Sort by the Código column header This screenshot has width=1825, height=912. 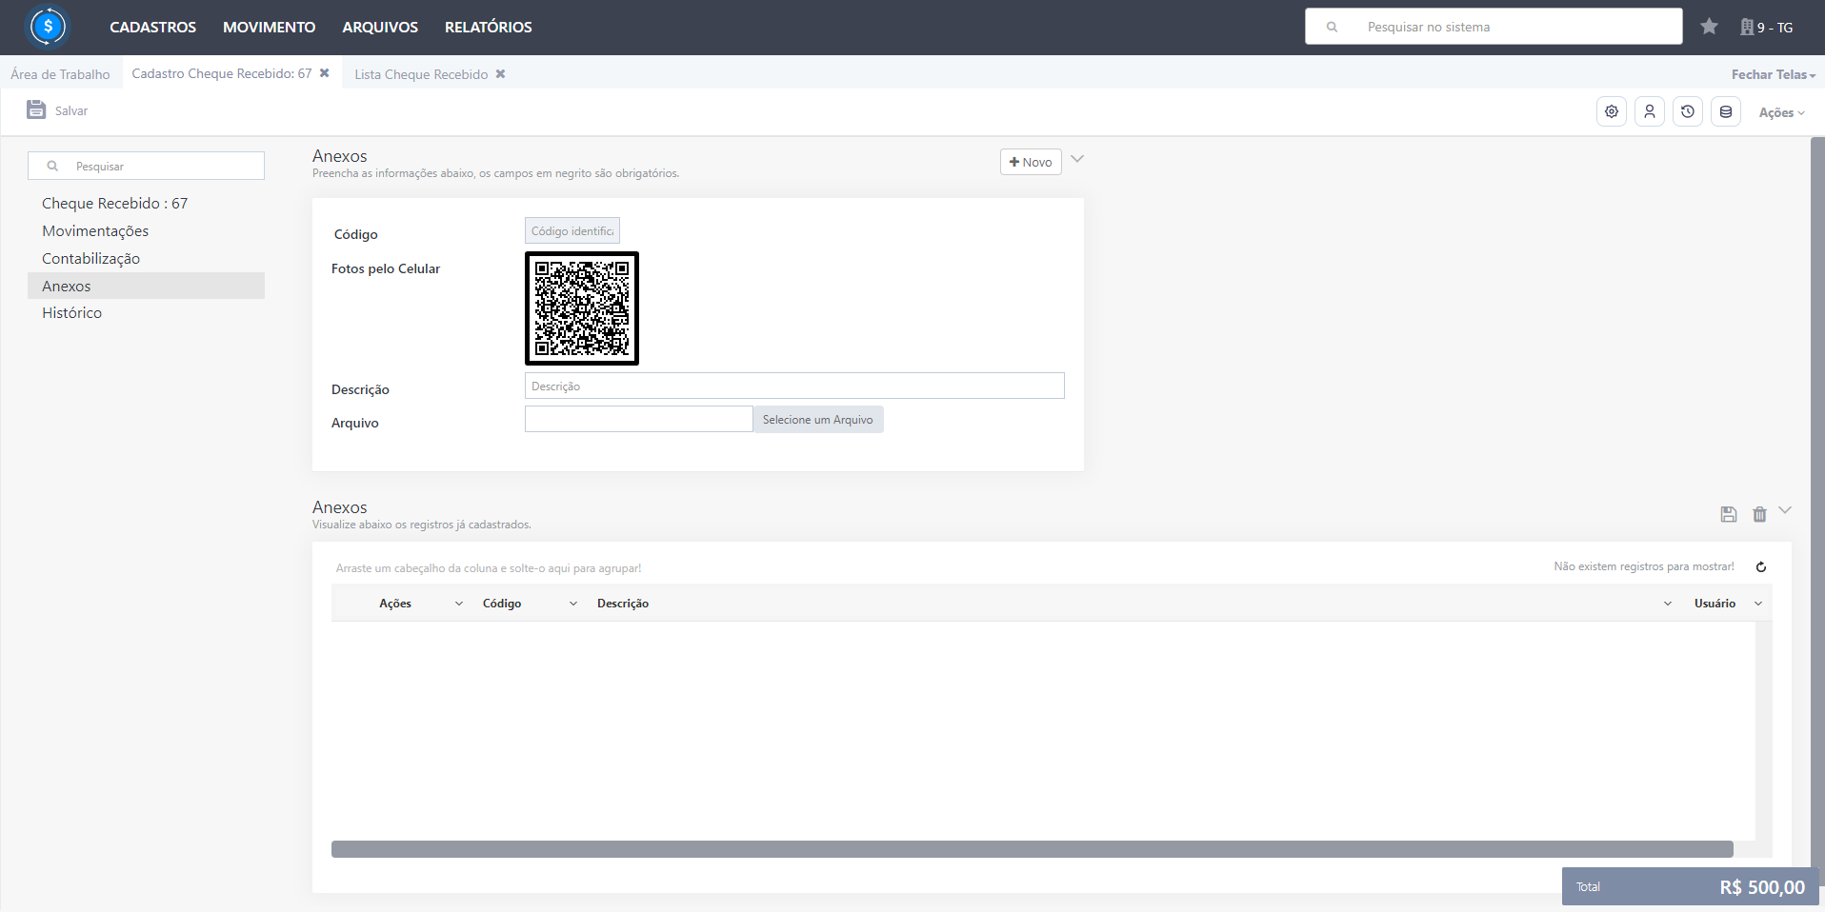tap(502, 604)
